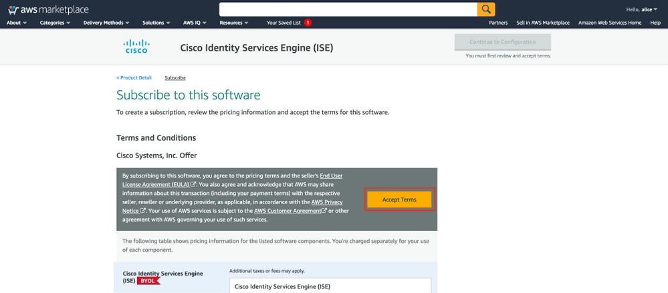Click the red saved list count badge
This screenshot has height=293, width=668.
pos(308,23)
